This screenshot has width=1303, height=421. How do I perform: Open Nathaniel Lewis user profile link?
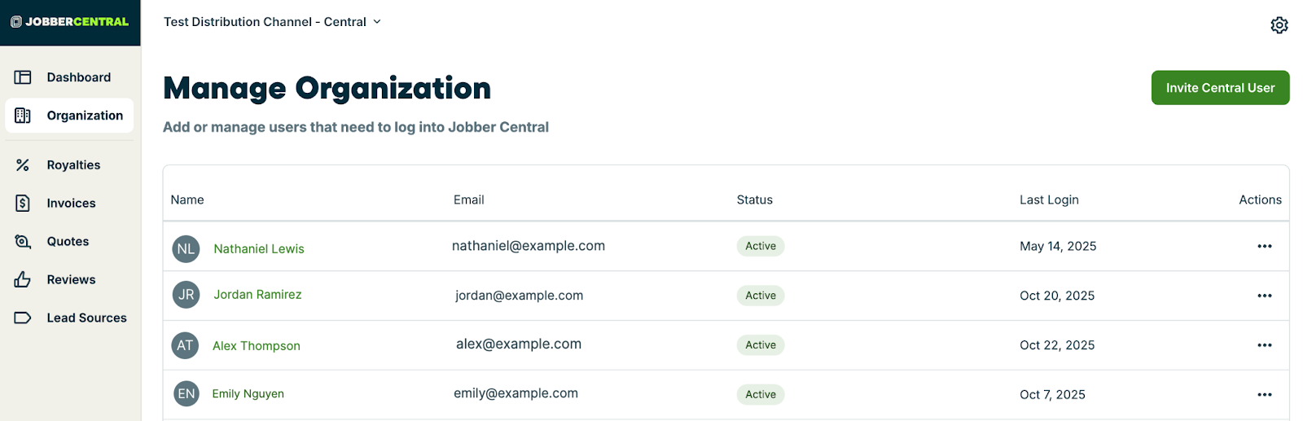259,249
